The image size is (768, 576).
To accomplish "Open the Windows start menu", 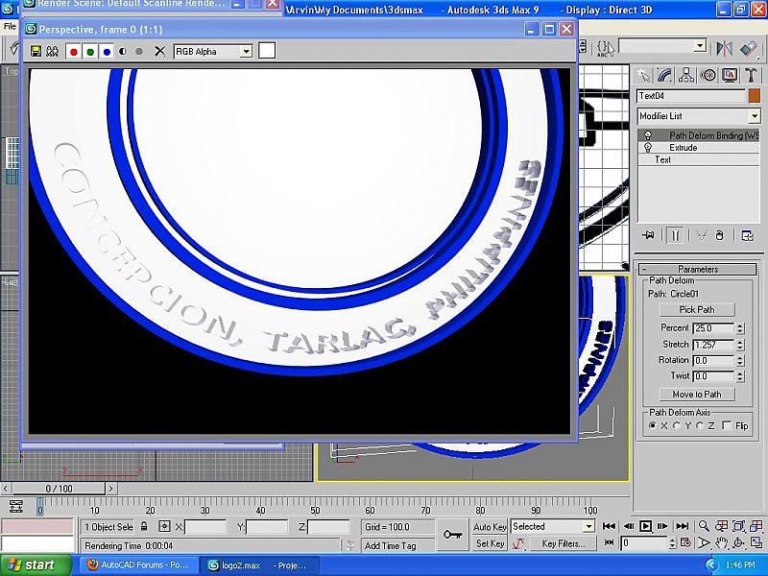I will [35, 565].
